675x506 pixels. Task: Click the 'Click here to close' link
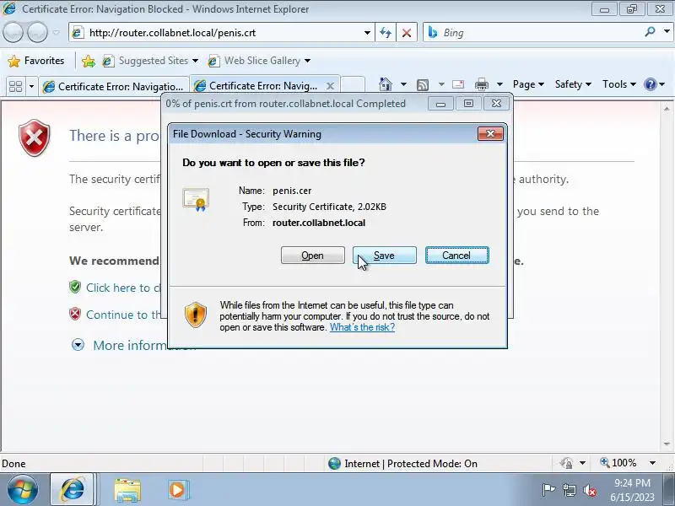pyautogui.click(x=123, y=288)
